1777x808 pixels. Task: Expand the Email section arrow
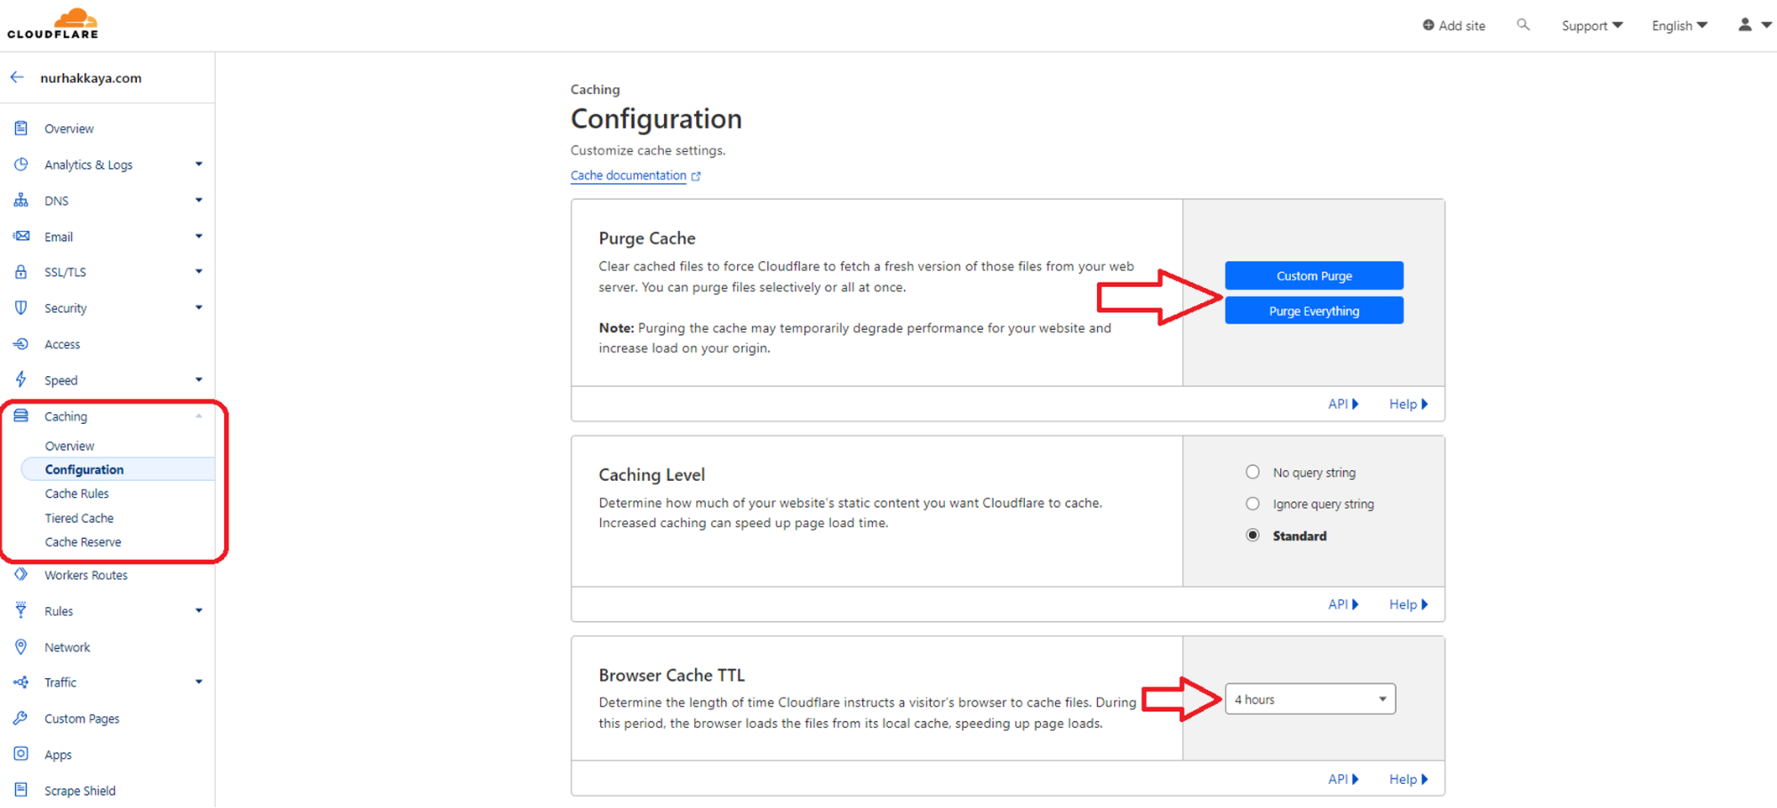pyautogui.click(x=199, y=236)
